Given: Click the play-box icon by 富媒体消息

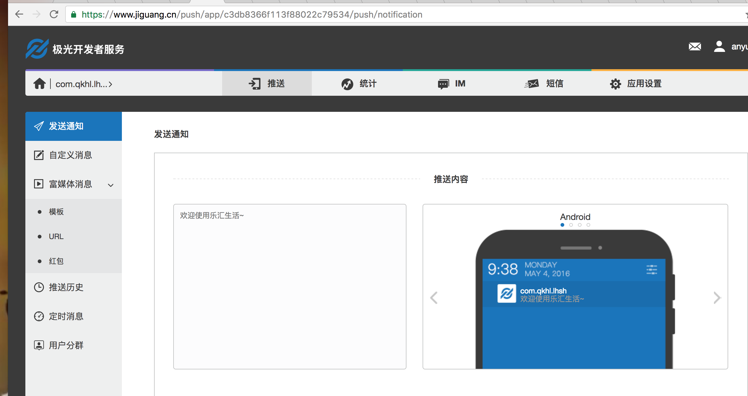Looking at the screenshot, I should pyautogui.click(x=39, y=184).
